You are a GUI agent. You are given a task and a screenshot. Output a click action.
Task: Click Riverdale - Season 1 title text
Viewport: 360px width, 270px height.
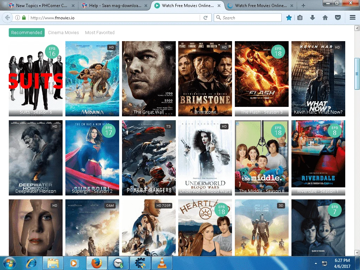point(318,191)
